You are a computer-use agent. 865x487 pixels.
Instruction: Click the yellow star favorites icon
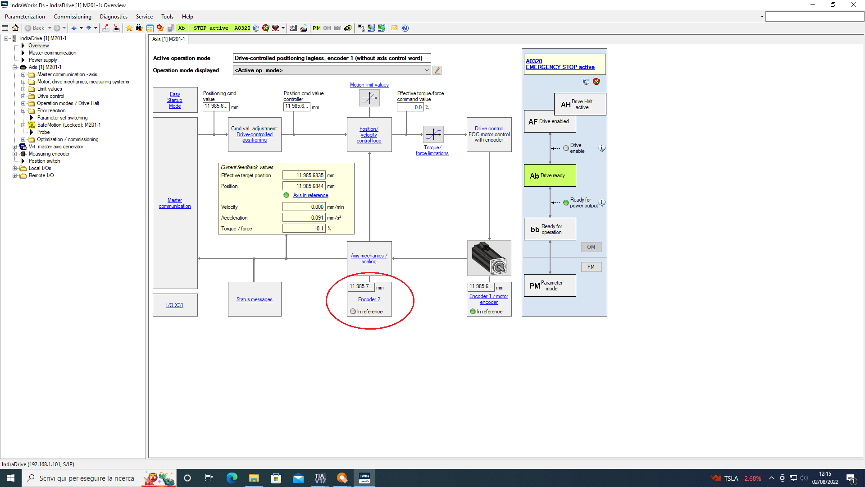(129, 28)
